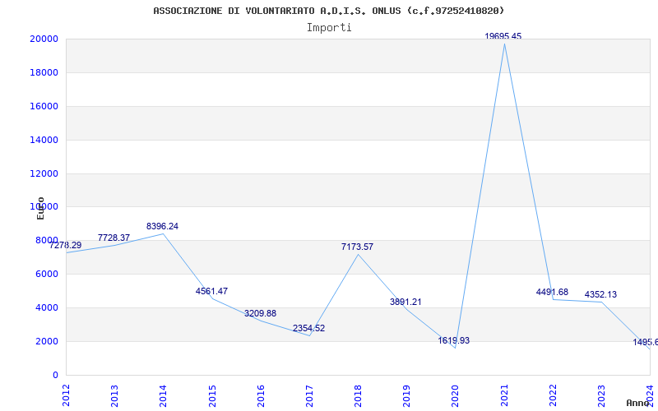
Task: Select the peak data label 19695.45
Action: point(503,36)
